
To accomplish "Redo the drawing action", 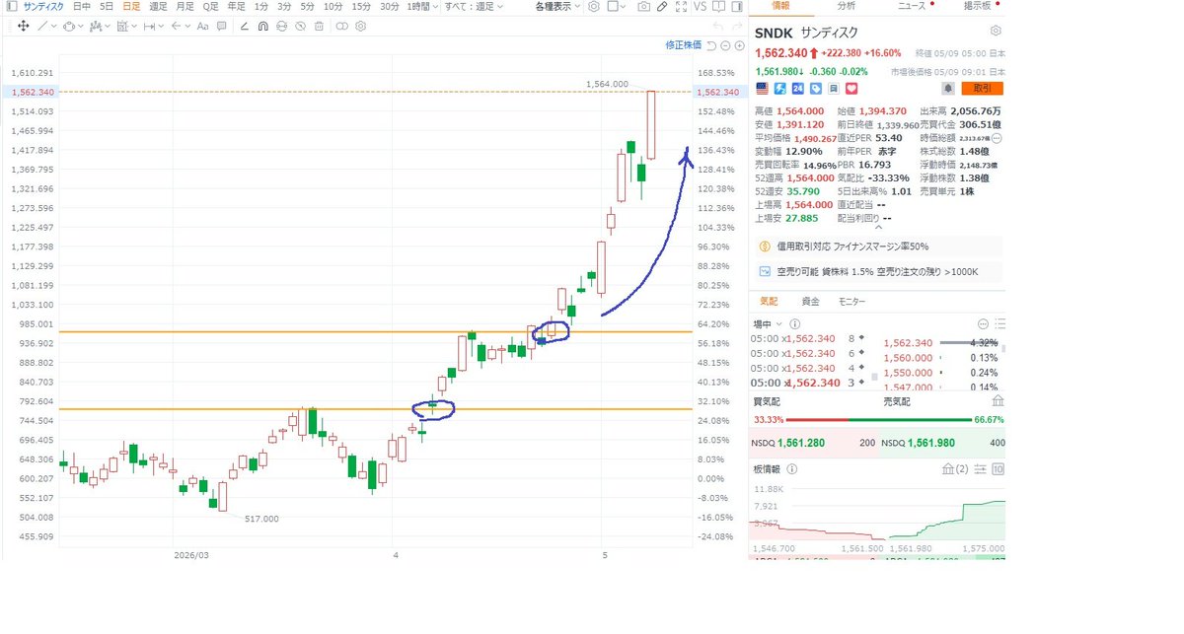I will tap(737, 26).
